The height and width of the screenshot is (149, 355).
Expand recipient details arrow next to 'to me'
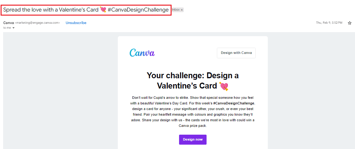point(13,28)
